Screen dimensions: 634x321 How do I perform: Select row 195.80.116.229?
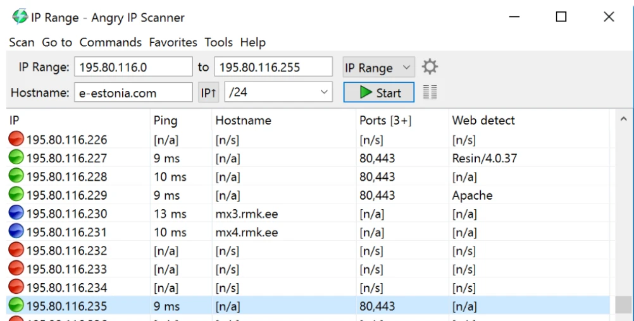[x=308, y=195]
